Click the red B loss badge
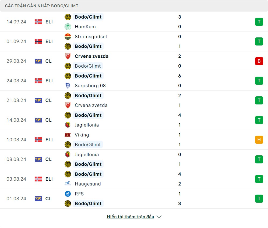 point(259,61)
